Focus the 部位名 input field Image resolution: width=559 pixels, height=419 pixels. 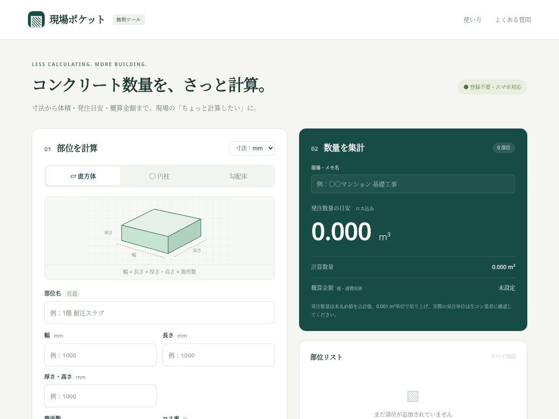point(159,312)
